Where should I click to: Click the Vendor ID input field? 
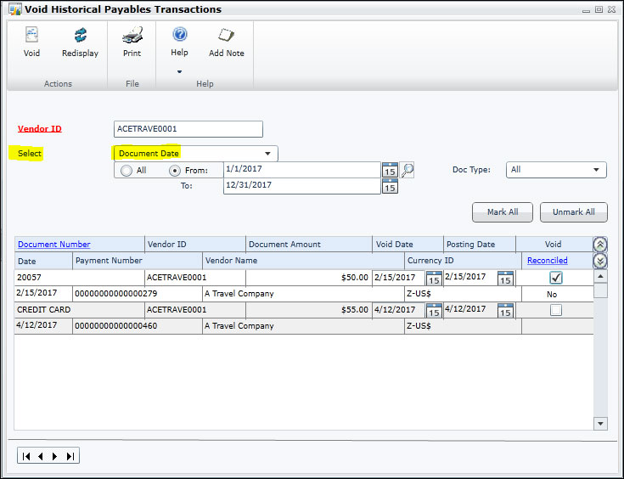pos(188,129)
